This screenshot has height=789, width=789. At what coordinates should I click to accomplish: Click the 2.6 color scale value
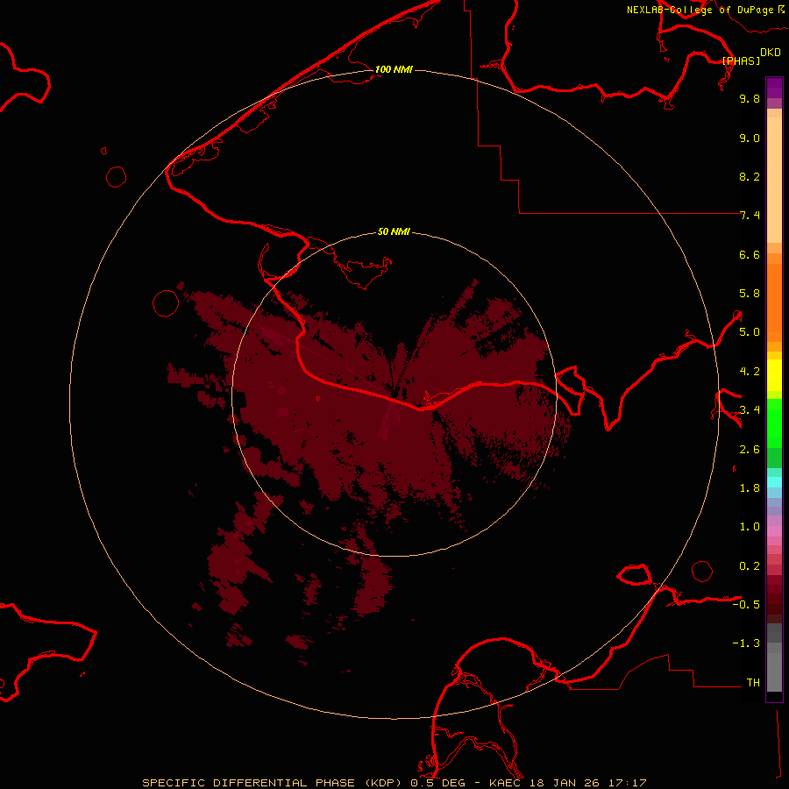pyautogui.click(x=750, y=450)
